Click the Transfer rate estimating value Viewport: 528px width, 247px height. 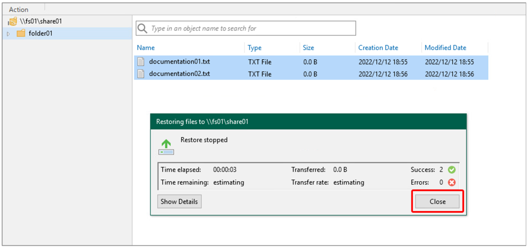(x=349, y=182)
